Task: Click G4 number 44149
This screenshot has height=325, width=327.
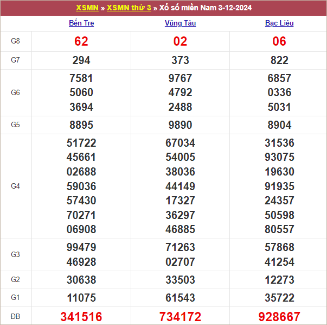Action: [x=180, y=186]
